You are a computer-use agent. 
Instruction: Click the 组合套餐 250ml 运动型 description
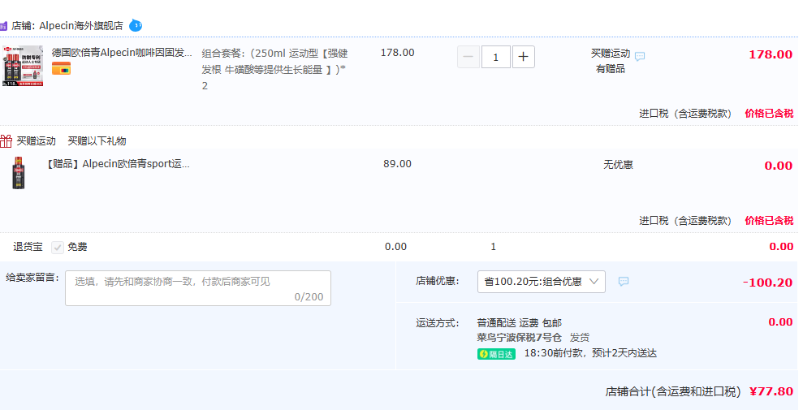pos(274,69)
